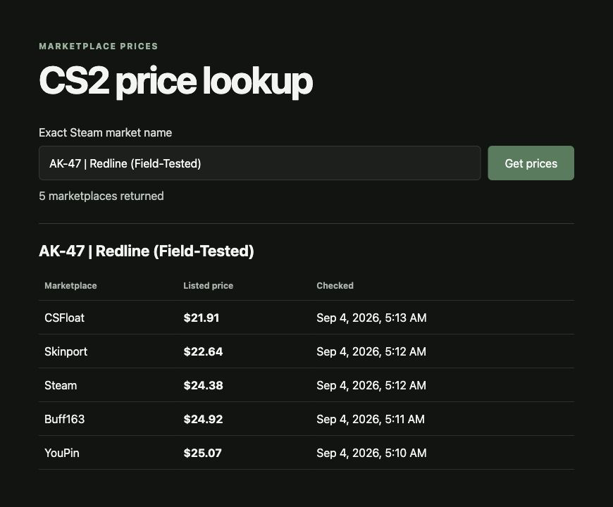Click the Get prices button
613x507 pixels.
(531, 163)
